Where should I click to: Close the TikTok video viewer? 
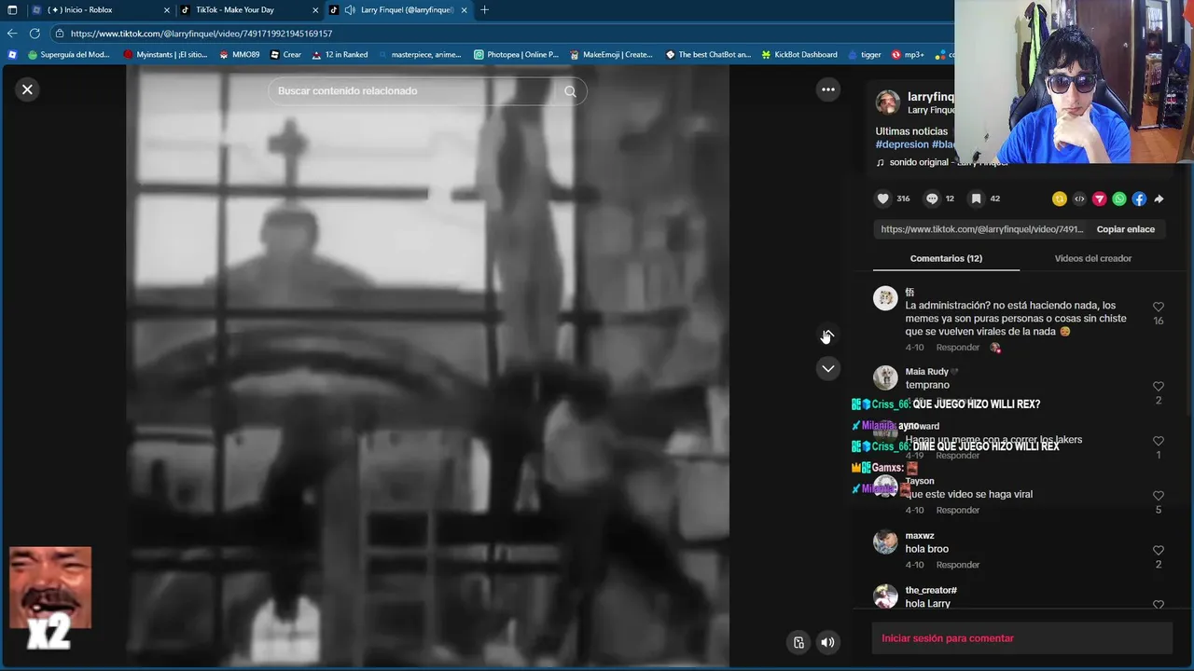[x=27, y=89]
